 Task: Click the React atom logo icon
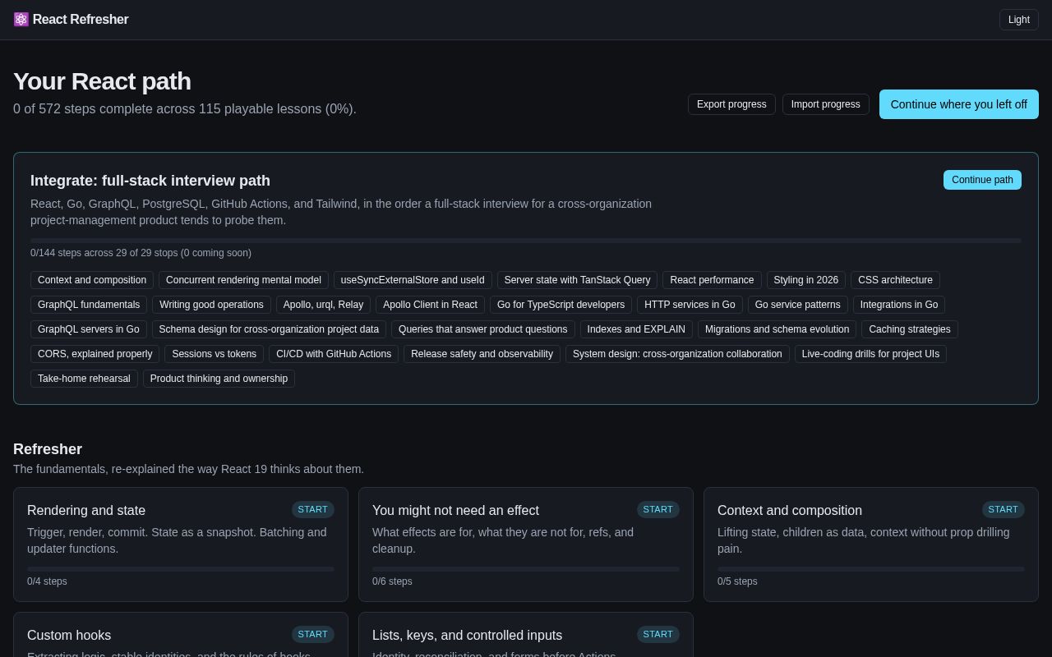(x=21, y=20)
